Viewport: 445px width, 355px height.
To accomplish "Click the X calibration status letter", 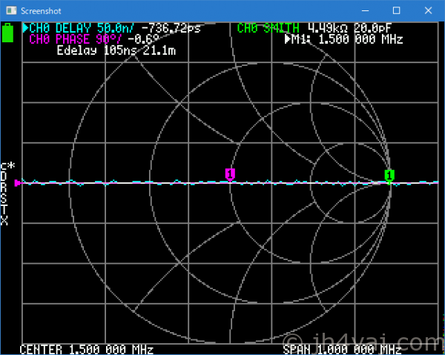I will click(4, 221).
